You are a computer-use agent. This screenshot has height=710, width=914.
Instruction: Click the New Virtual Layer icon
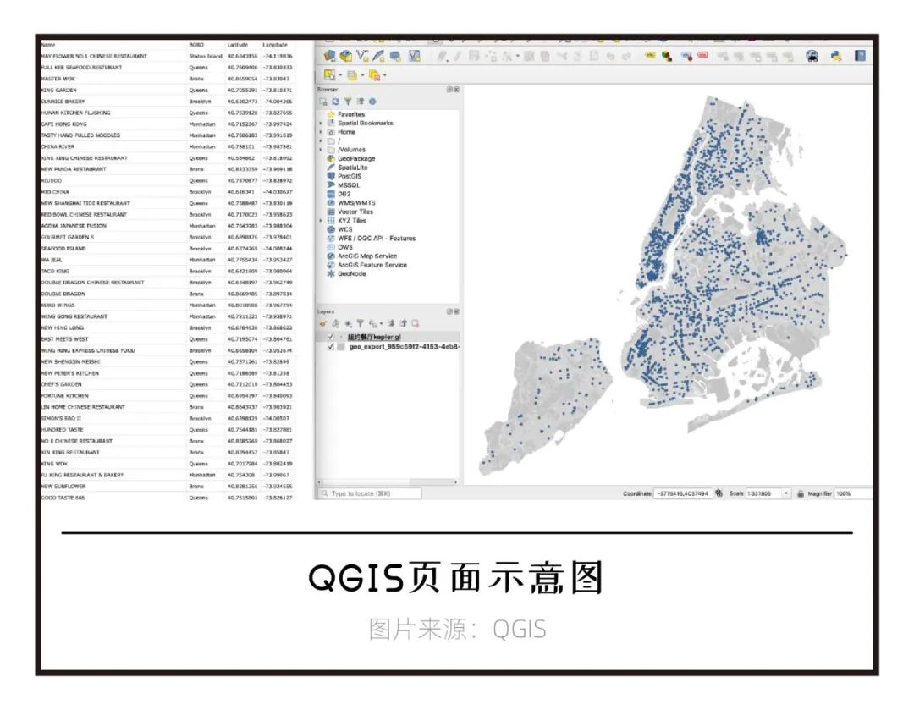(415, 56)
